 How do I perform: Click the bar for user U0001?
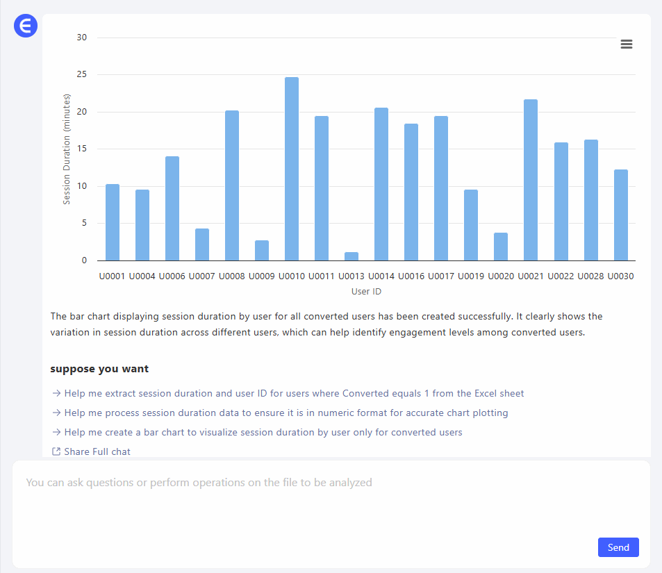(113, 222)
